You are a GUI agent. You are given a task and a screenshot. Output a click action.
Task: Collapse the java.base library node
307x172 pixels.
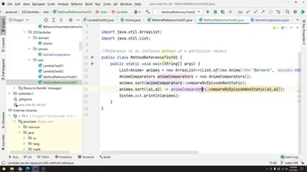pyautogui.click(x=14, y=121)
